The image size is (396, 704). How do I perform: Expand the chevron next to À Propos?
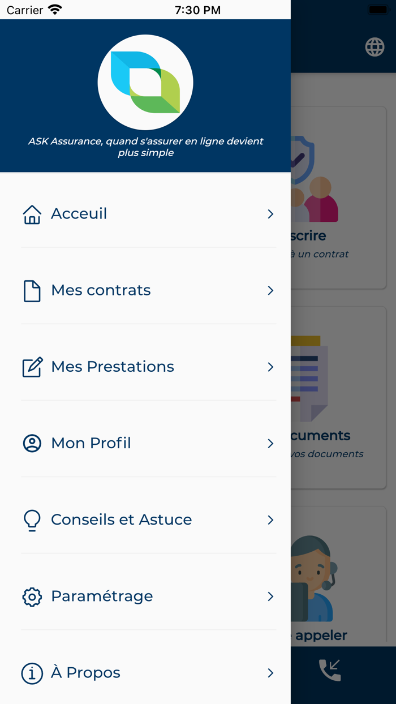pos(270,673)
